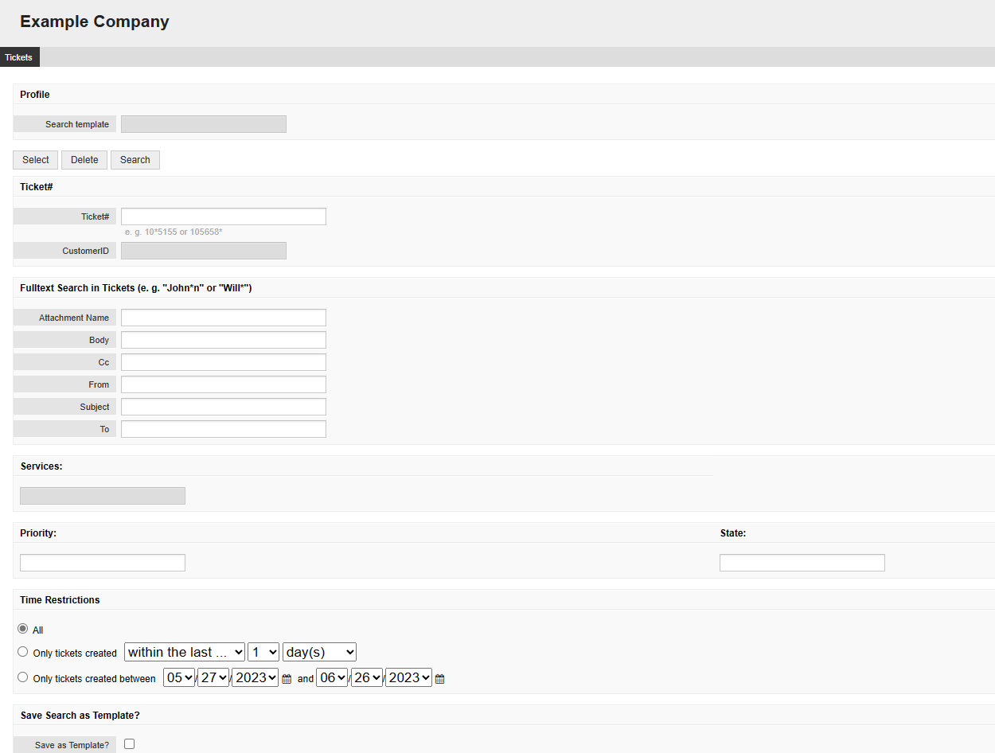This screenshot has height=753, width=995.
Task: Click the State filter field
Action: pyautogui.click(x=802, y=562)
